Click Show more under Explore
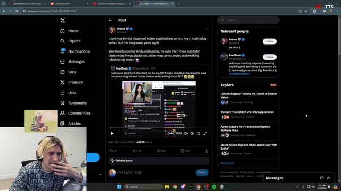 click(x=228, y=163)
